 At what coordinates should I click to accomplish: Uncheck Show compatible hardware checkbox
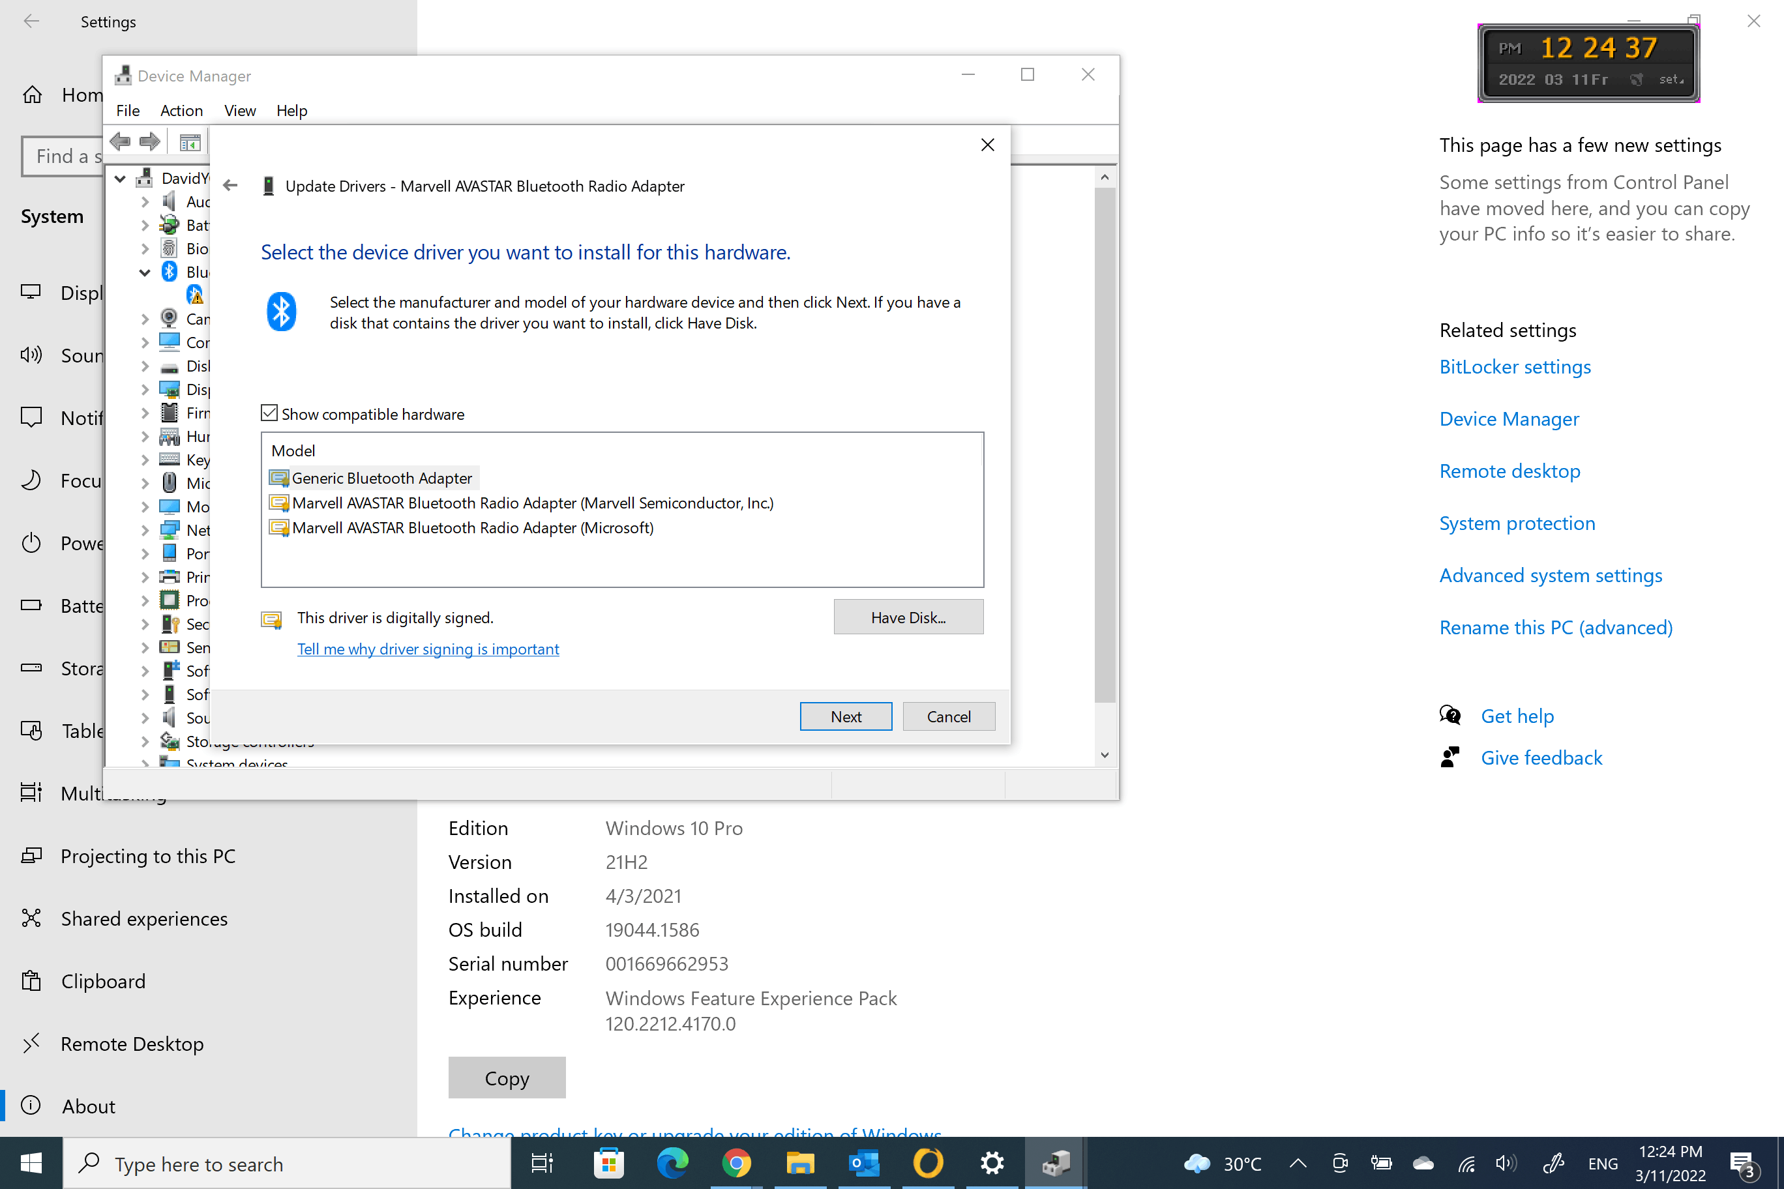point(269,413)
